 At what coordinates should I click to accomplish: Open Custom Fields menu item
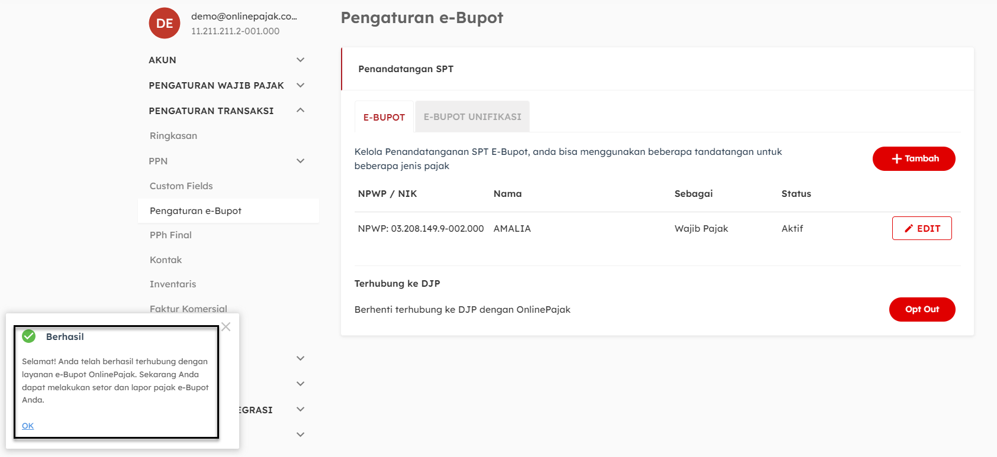pyautogui.click(x=181, y=186)
